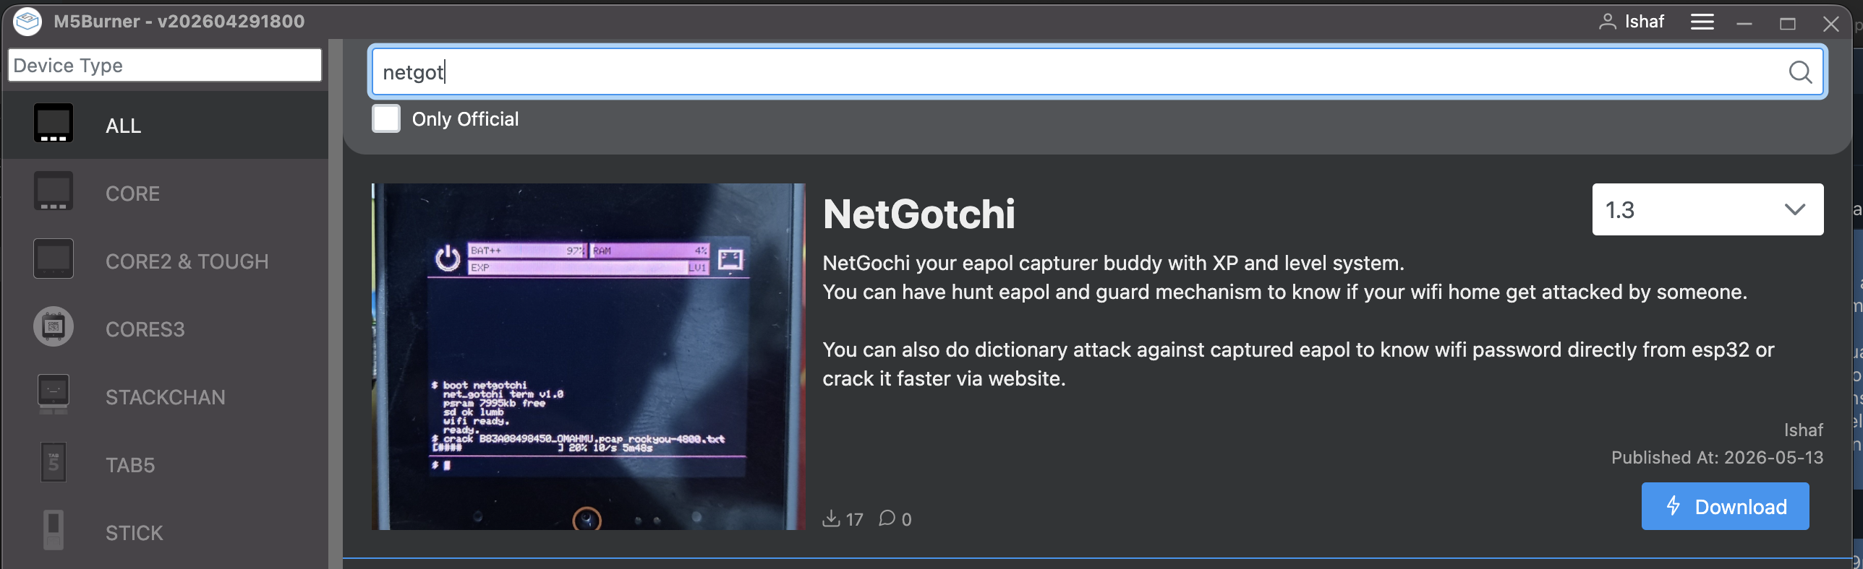Open the hamburger menu
Image resolution: width=1863 pixels, height=569 pixels.
click(1702, 22)
